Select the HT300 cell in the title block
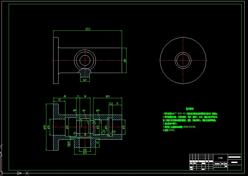248x176 pixels. [x=220, y=158]
